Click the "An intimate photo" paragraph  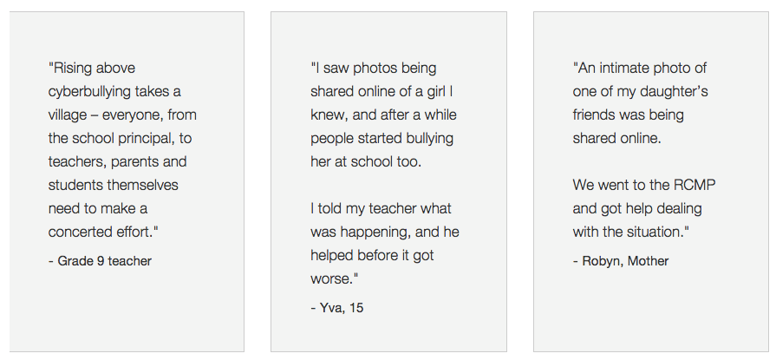(x=641, y=103)
